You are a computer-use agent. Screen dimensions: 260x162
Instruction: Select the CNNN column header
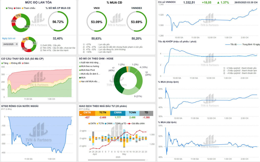pyautogui.click(x=117, y=112)
